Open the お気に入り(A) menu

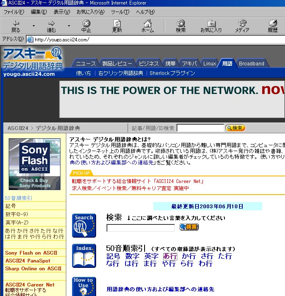tap(90, 12)
